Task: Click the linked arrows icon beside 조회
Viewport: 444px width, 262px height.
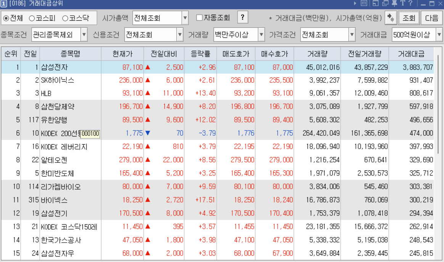Action: point(391,18)
